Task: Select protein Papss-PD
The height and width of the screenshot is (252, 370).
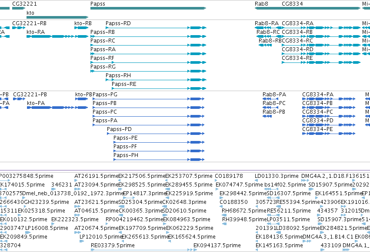Action: pos(156,134)
